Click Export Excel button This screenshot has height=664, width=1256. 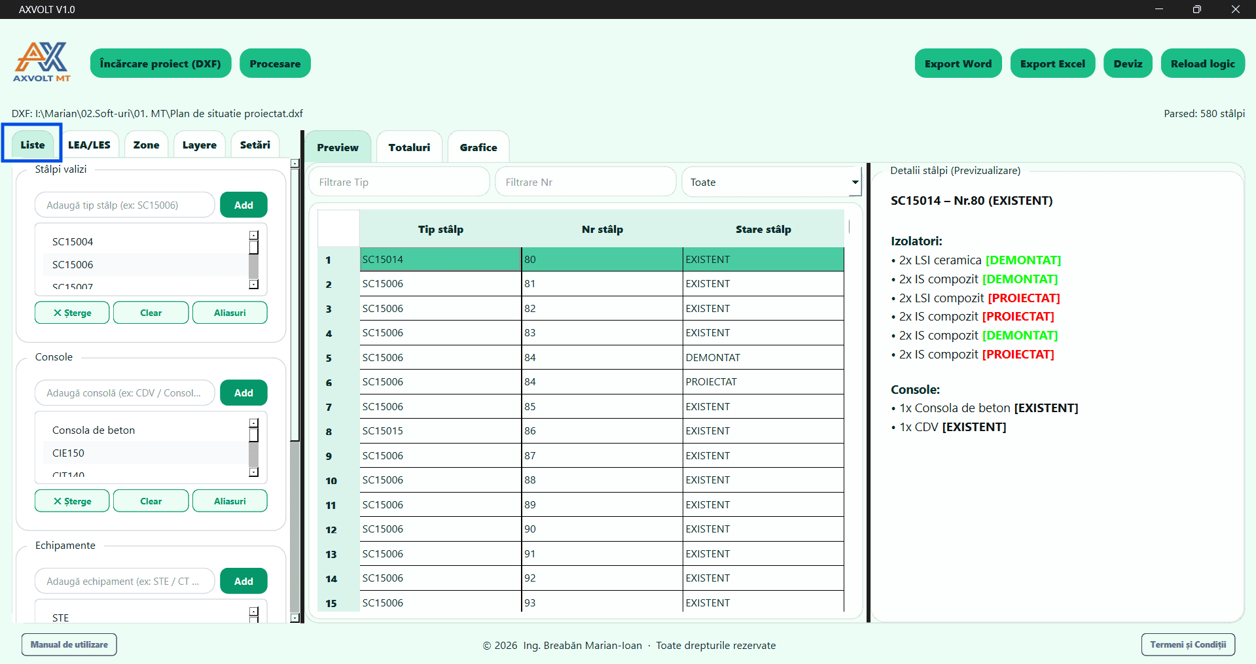point(1052,63)
